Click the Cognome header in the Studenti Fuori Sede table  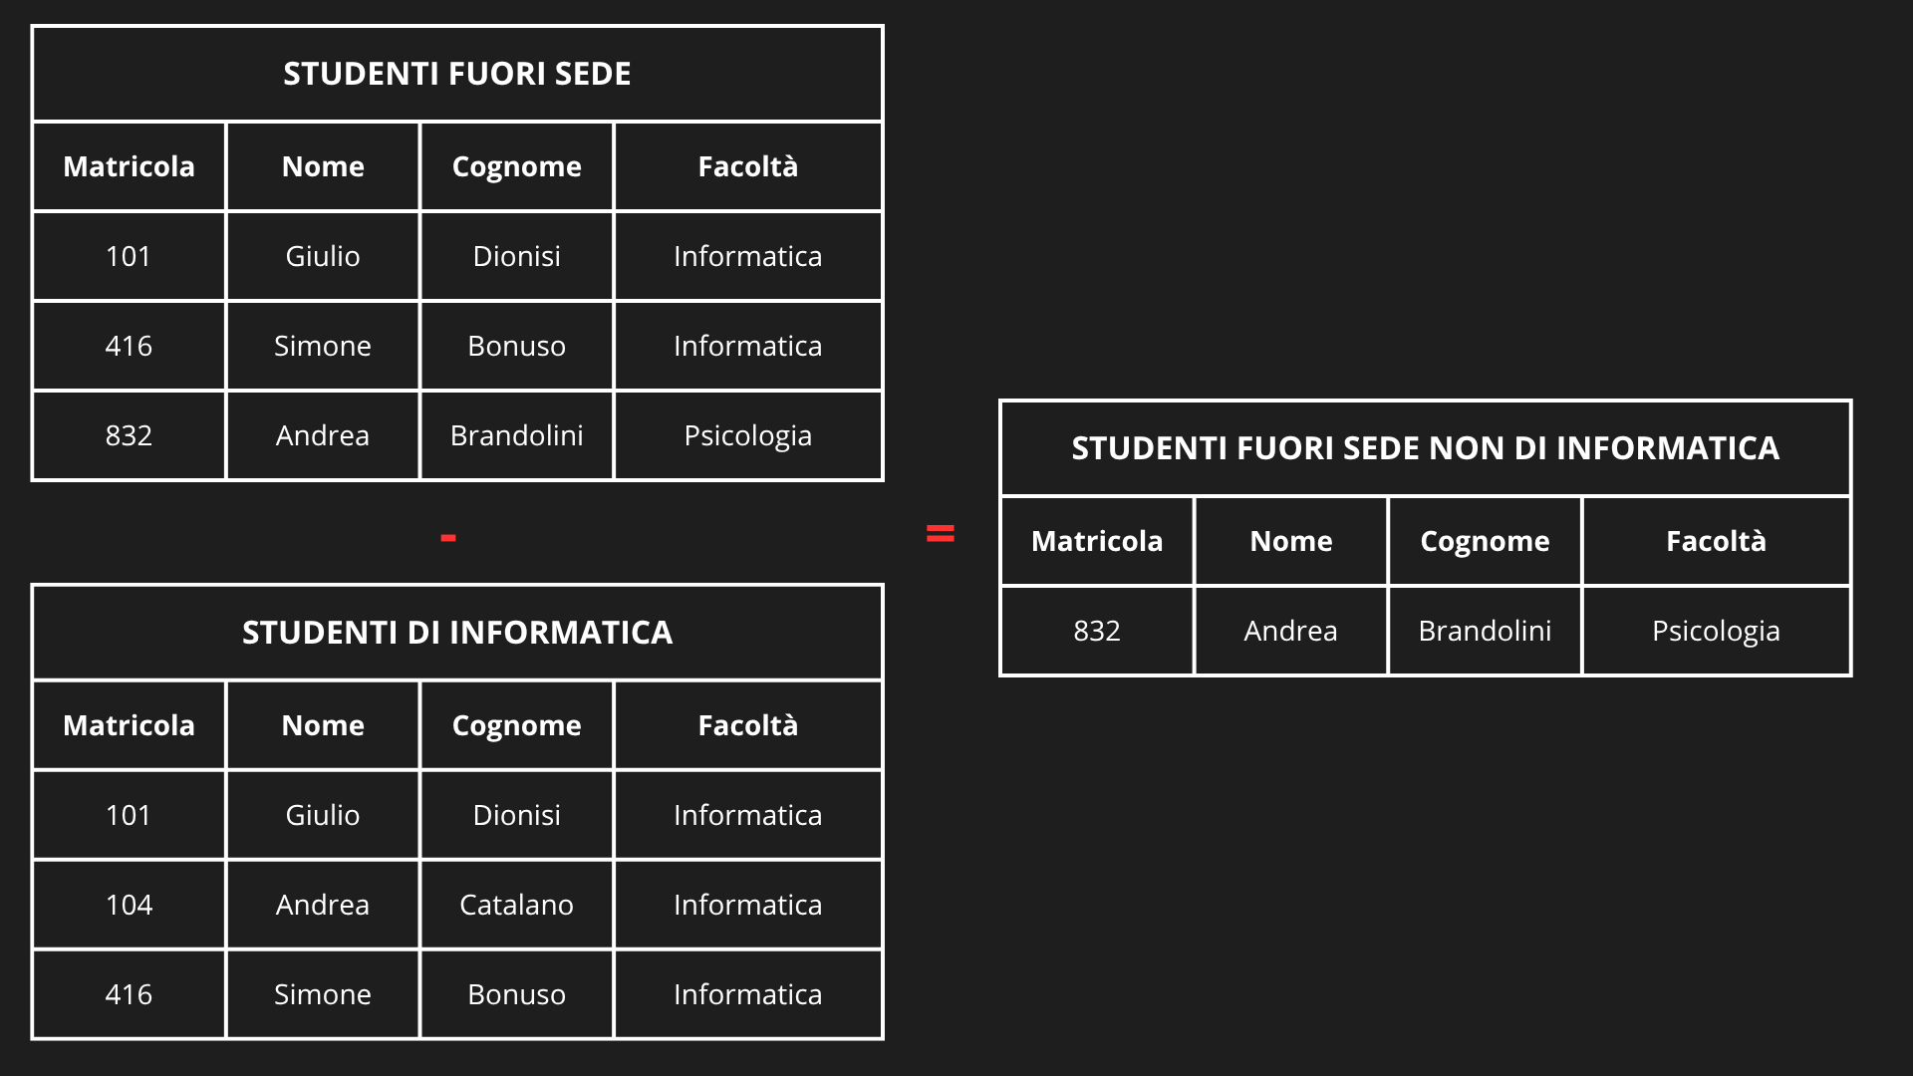click(x=516, y=166)
